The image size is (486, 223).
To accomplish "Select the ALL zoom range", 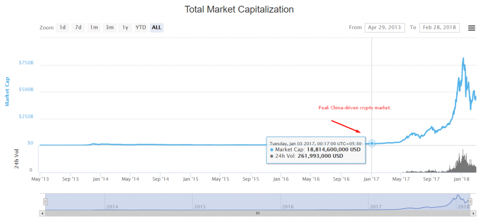I will [157, 27].
